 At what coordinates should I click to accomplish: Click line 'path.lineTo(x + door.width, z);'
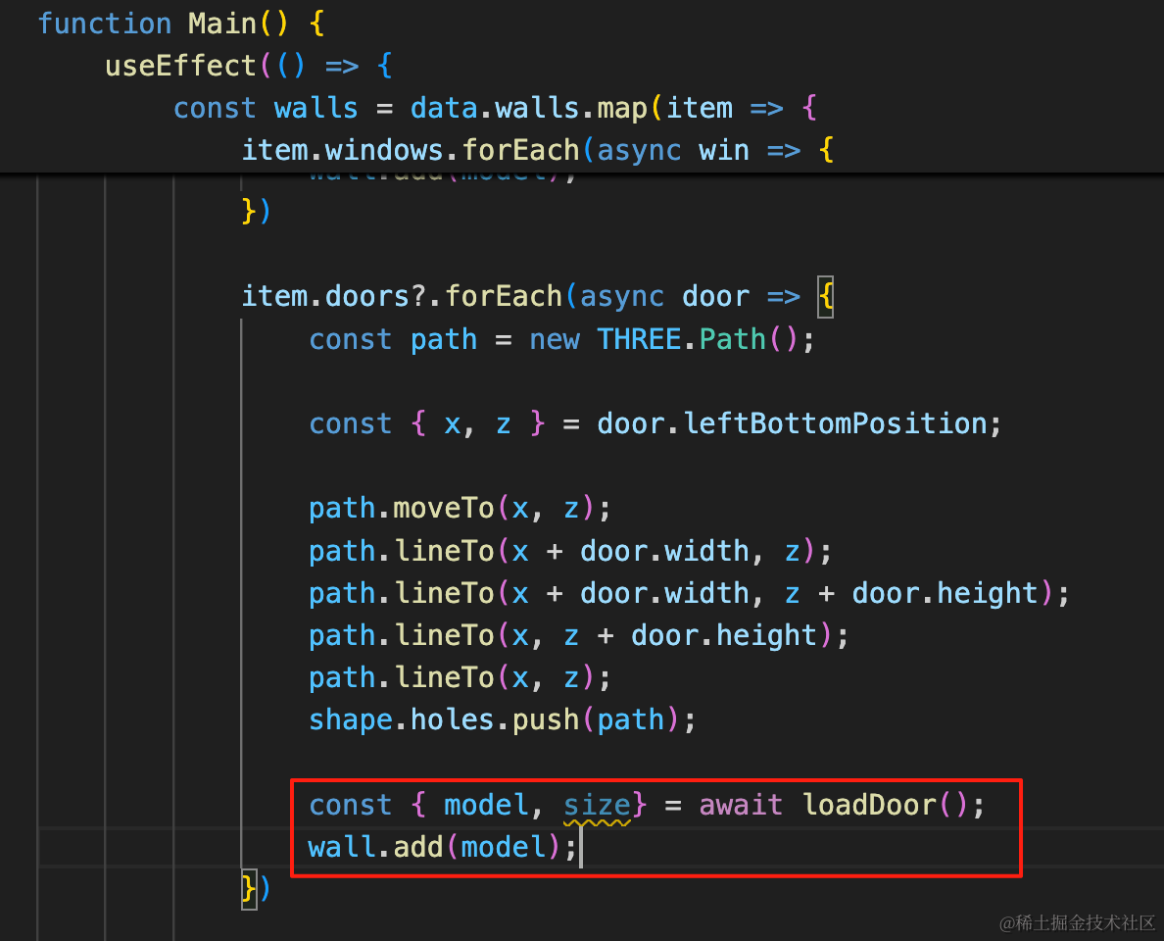pyautogui.click(x=570, y=551)
